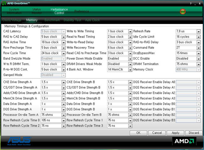Open Data Drive Strength A dropdown
The width and height of the screenshot is (204, 150).
pyautogui.click(x=63, y=104)
